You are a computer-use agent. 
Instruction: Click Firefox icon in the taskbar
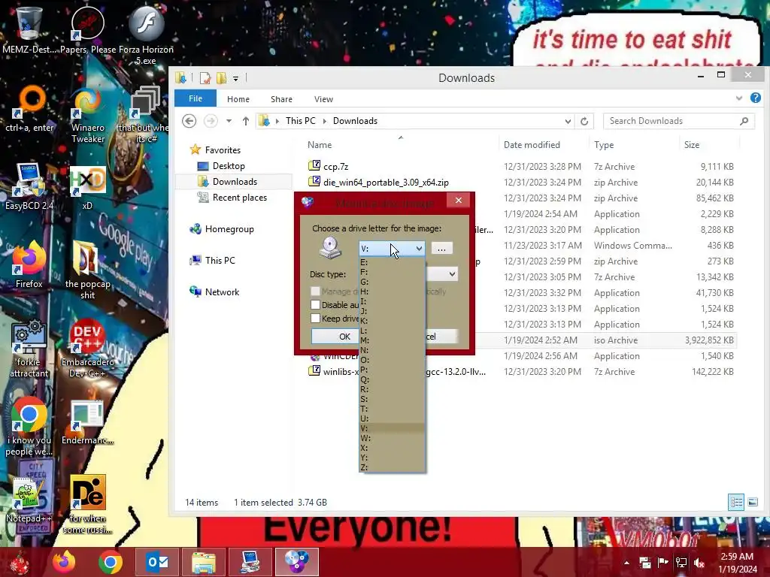64,562
